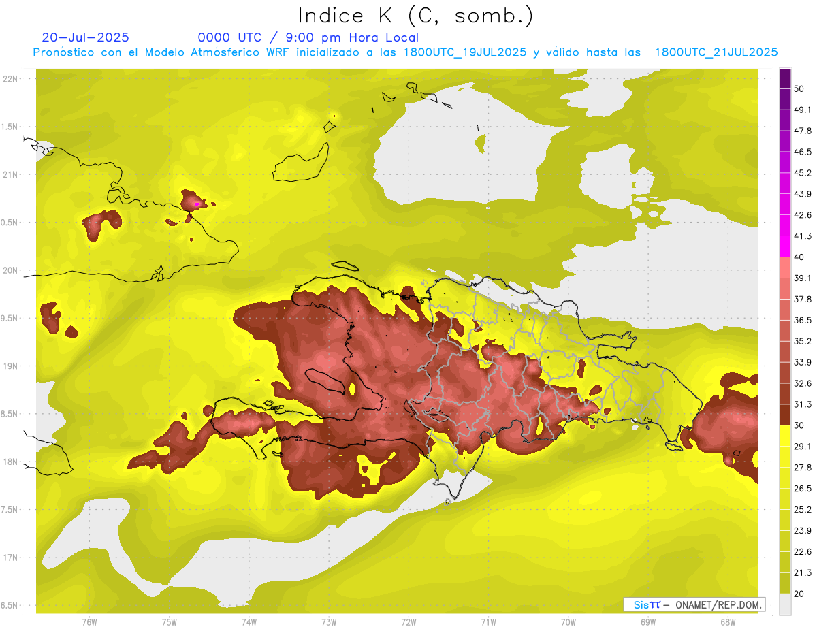Click the legend value '39.1'

pos(803,278)
